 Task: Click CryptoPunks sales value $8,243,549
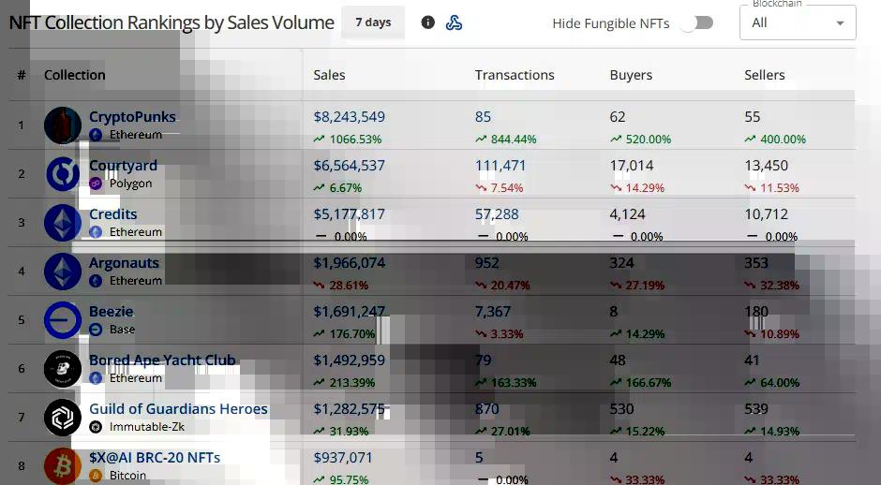tap(350, 117)
